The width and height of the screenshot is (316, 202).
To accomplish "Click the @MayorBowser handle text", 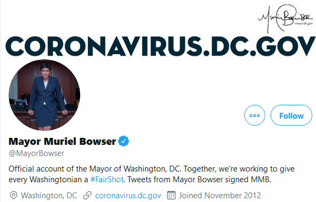I will (36, 153).
